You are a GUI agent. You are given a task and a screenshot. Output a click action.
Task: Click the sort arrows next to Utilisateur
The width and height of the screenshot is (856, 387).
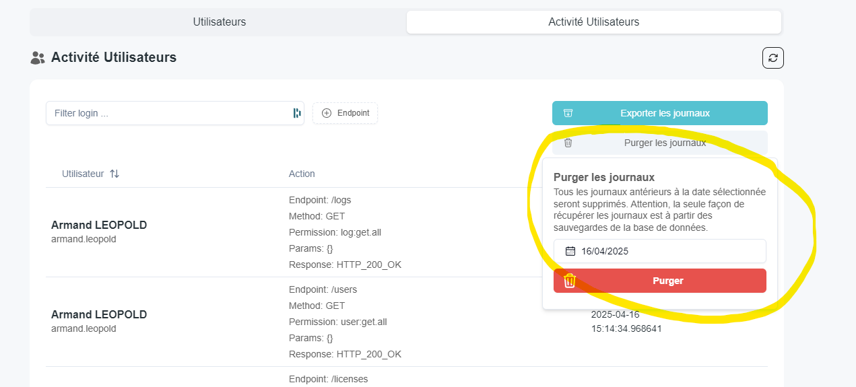[114, 174]
